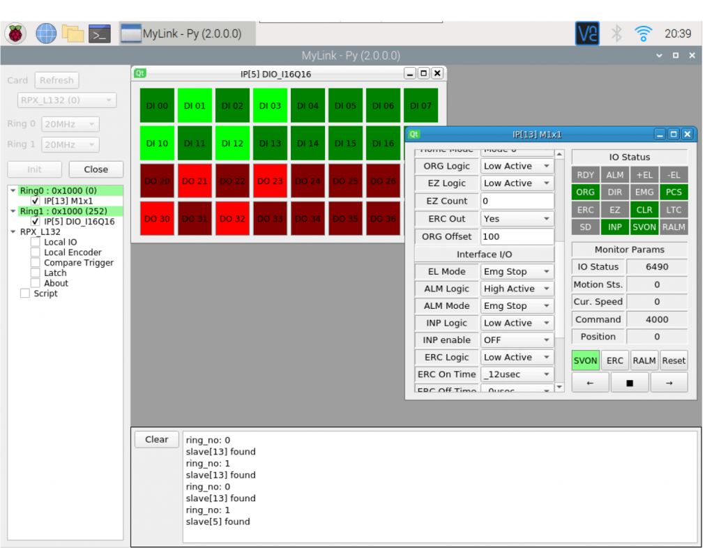Click the right arrow jog button
This screenshot has height=548, width=714.
[x=669, y=383]
